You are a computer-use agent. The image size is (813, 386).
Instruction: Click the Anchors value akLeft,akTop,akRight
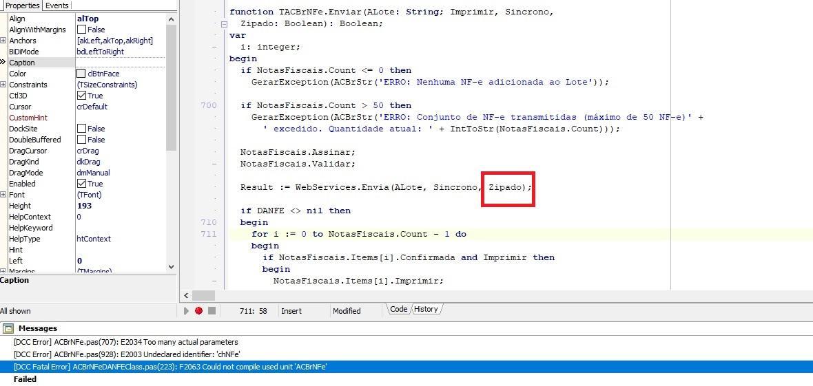[114, 41]
